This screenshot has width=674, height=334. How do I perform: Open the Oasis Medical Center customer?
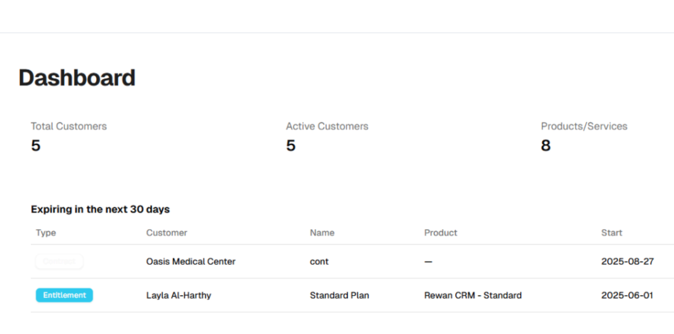(x=190, y=262)
